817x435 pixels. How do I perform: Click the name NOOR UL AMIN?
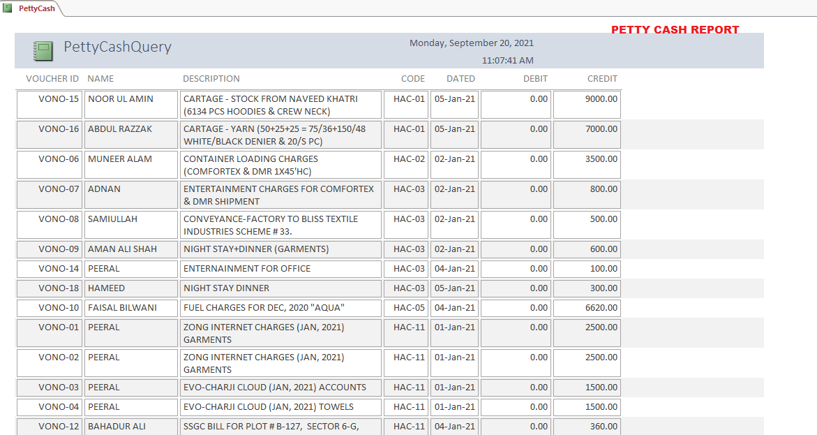(121, 99)
